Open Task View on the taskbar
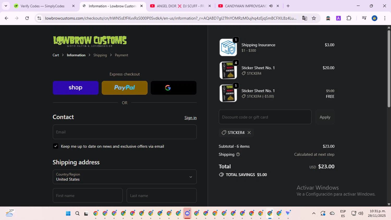This screenshot has height=220, width=391. (86, 213)
